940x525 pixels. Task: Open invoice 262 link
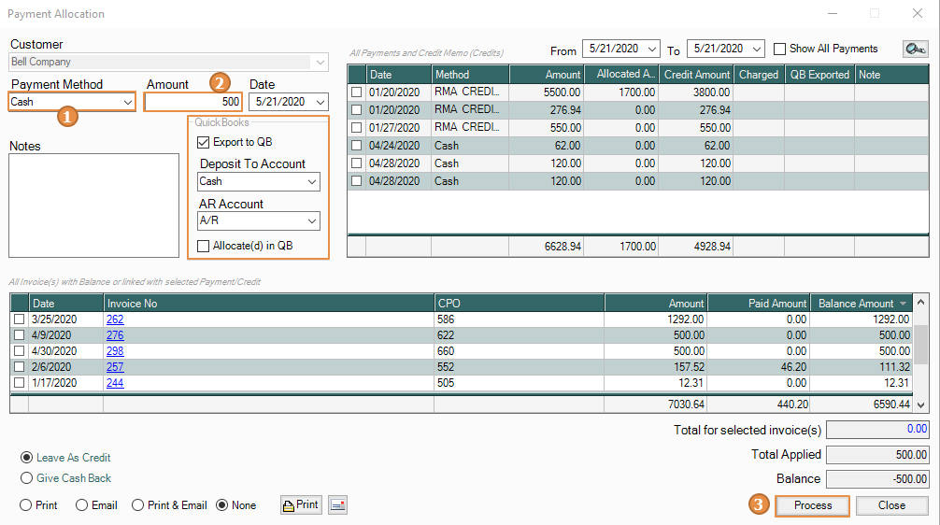pyautogui.click(x=115, y=319)
